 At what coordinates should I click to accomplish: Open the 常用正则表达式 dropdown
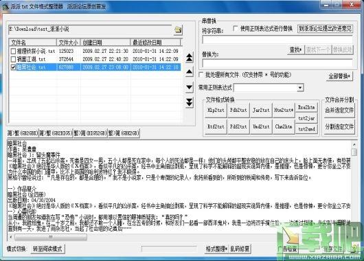click(300, 88)
